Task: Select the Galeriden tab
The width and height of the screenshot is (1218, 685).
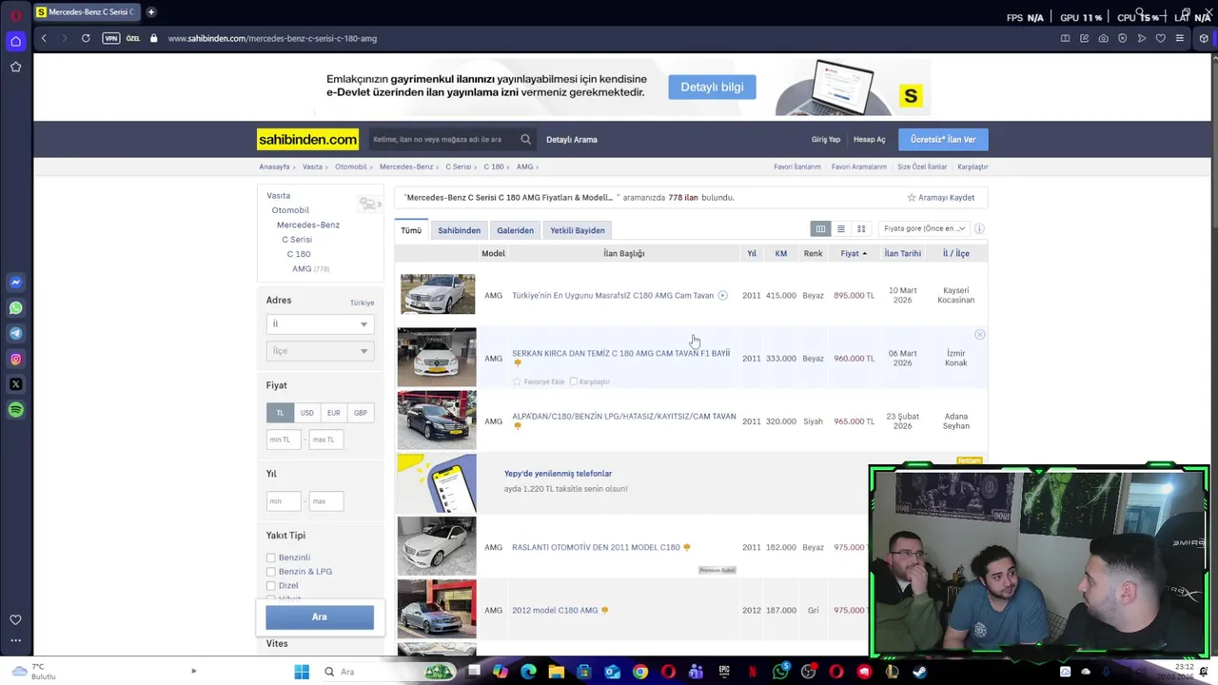Action: click(515, 230)
